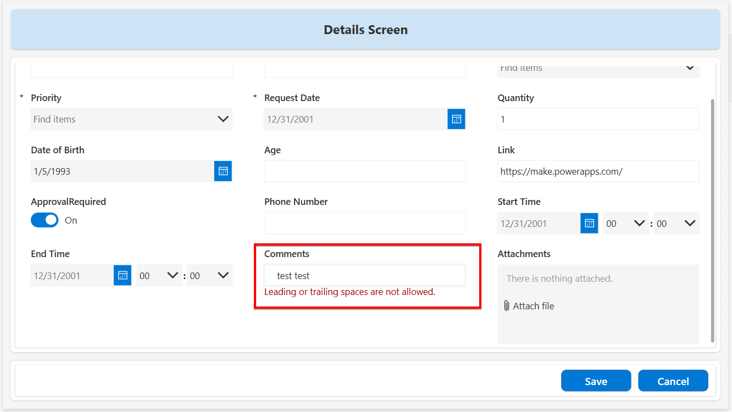Open the Date of Birth calendar picker
The height and width of the screenshot is (412, 732).
[223, 171]
